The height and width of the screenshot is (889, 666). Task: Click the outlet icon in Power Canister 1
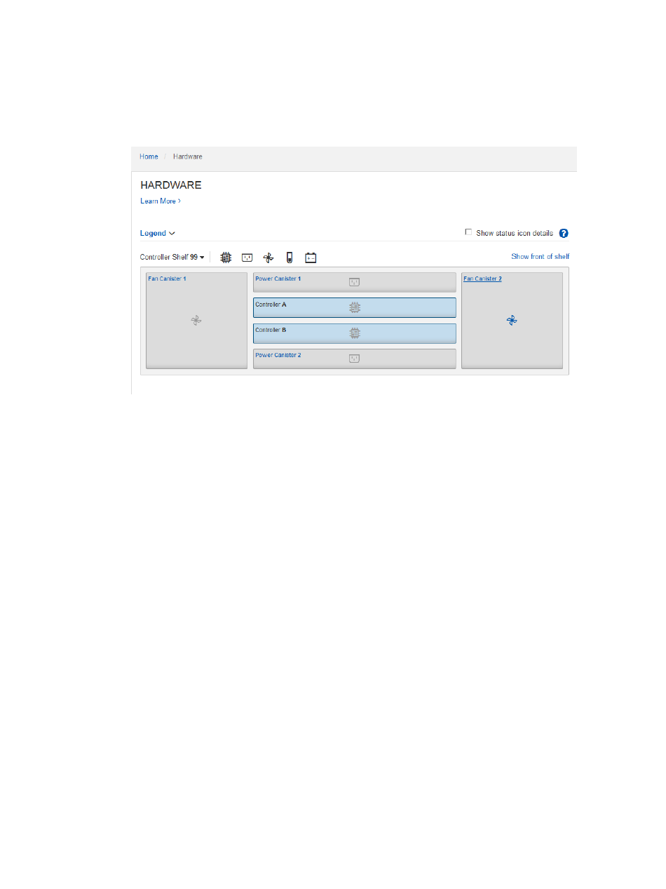(x=354, y=282)
